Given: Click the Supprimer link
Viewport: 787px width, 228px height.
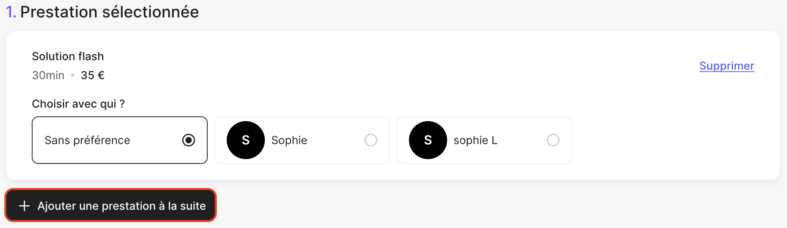Looking at the screenshot, I should point(726,66).
